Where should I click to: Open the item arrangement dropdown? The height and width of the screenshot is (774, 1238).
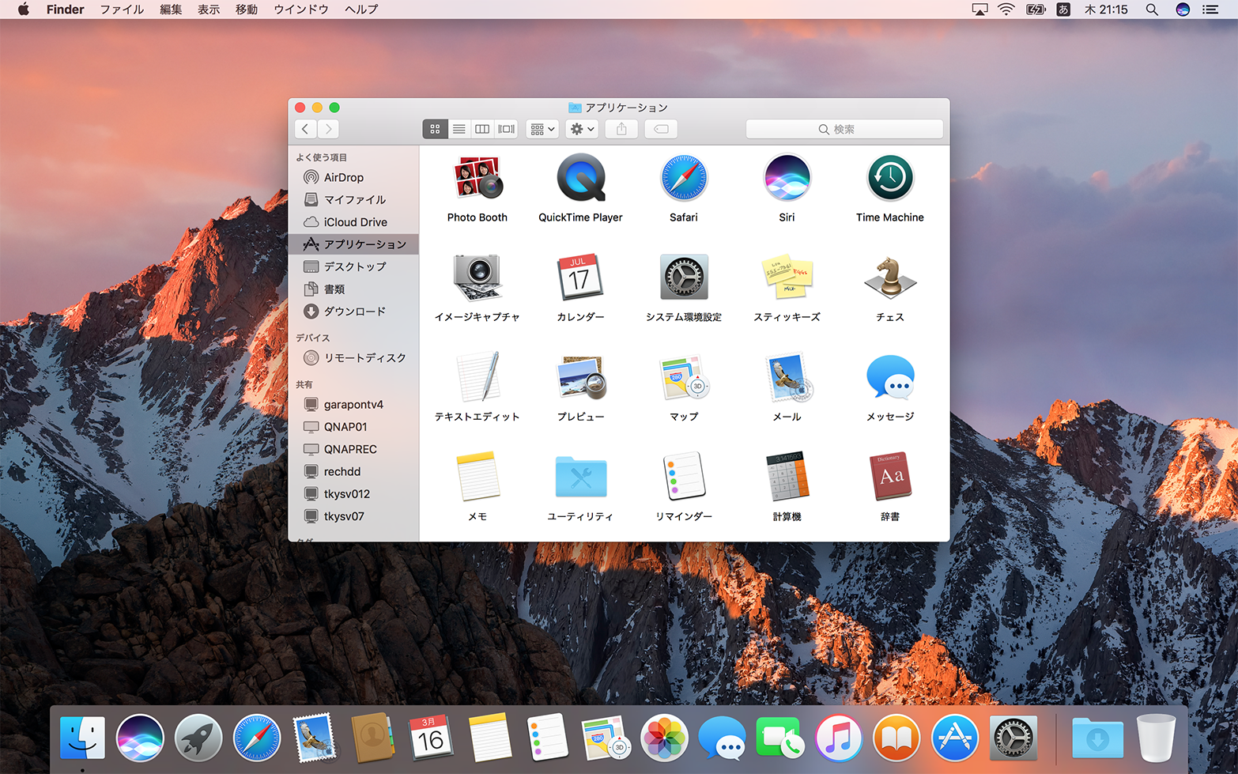pos(542,129)
